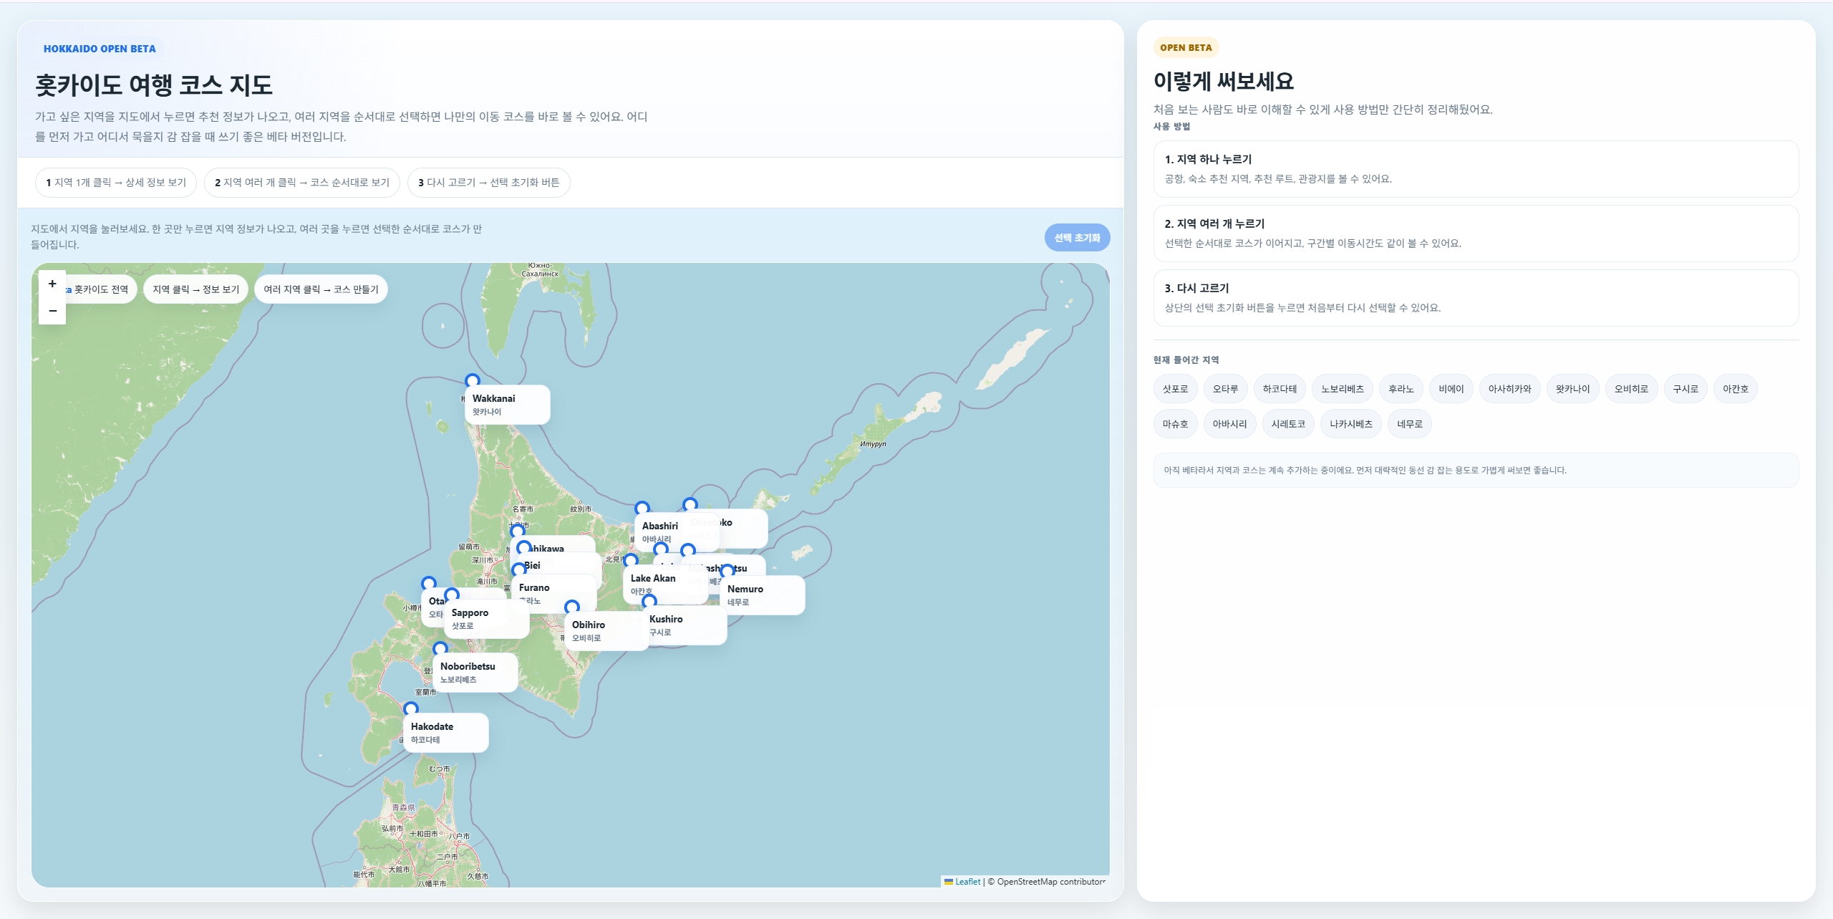This screenshot has height=919, width=1833.
Task: Click step chip 지역 1개 클릭 → 상세 정보 보기
Action: 116,183
